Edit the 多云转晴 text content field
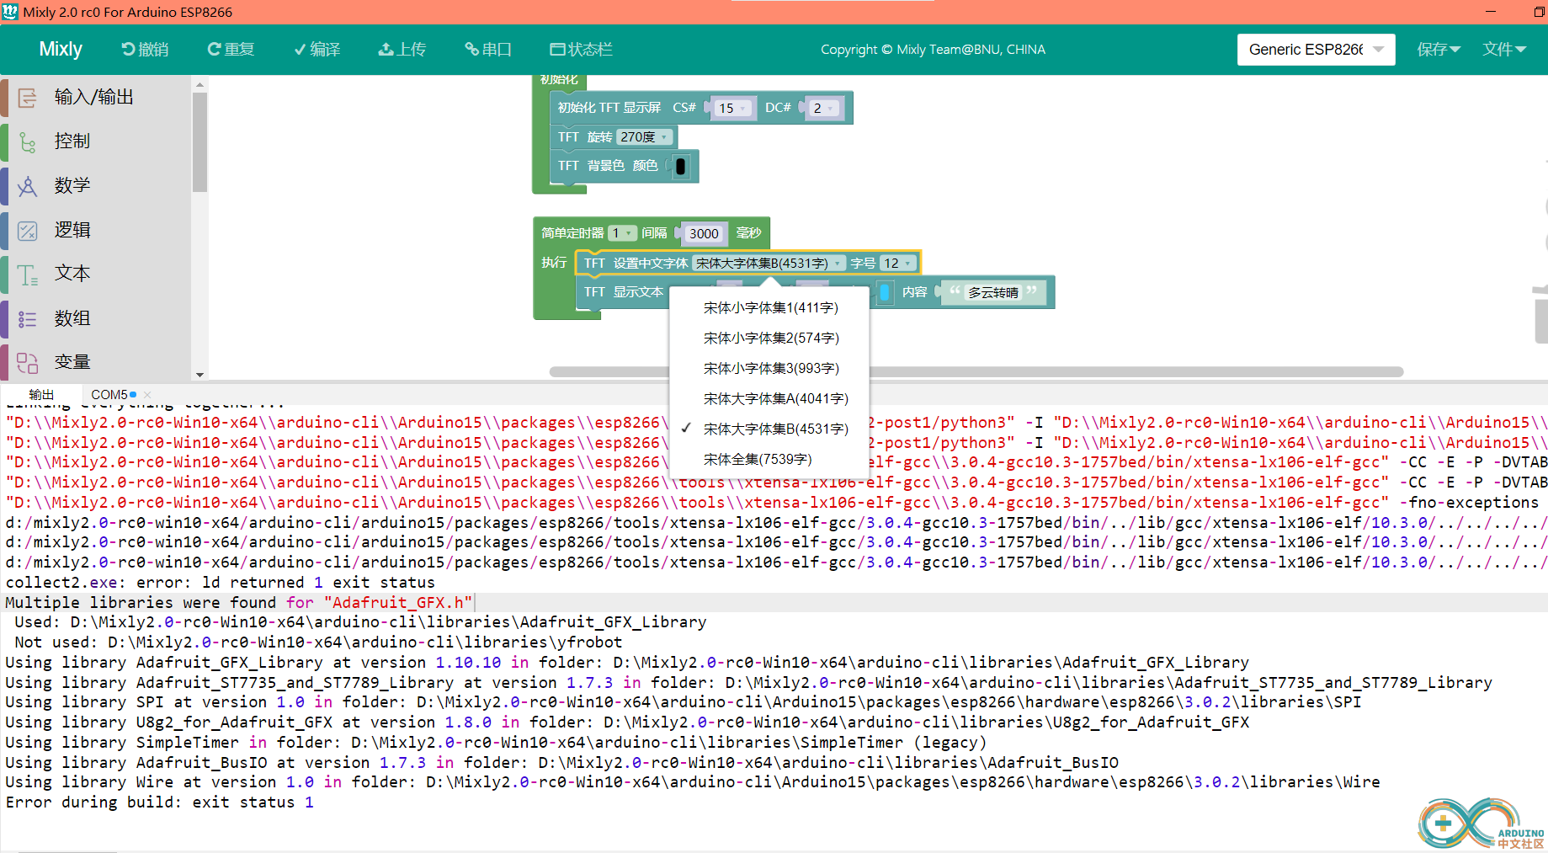This screenshot has height=853, width=1548. (993, 292)
